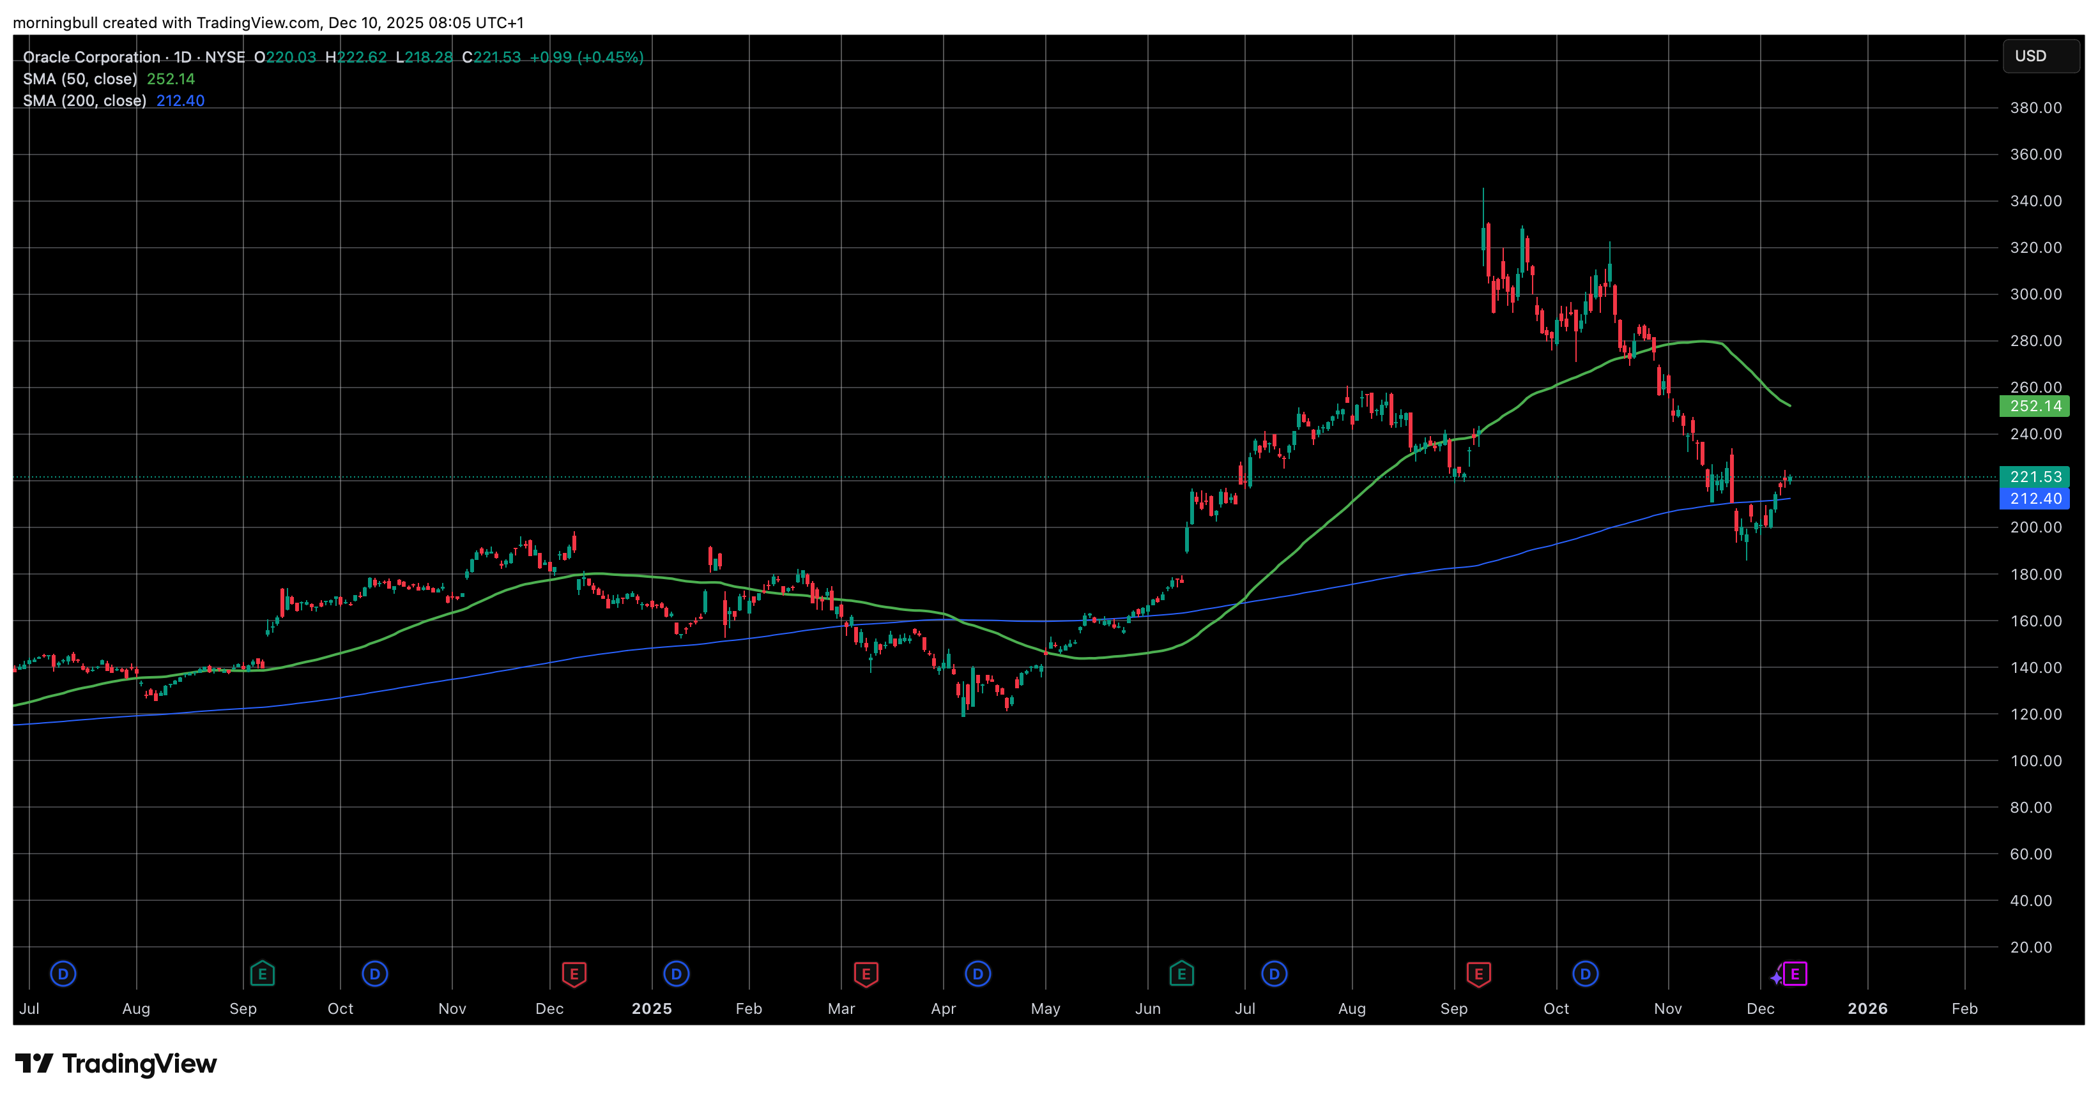Click the TradingView logo
This screenshot has height=1102, width=2098.
click(116, 1064)
